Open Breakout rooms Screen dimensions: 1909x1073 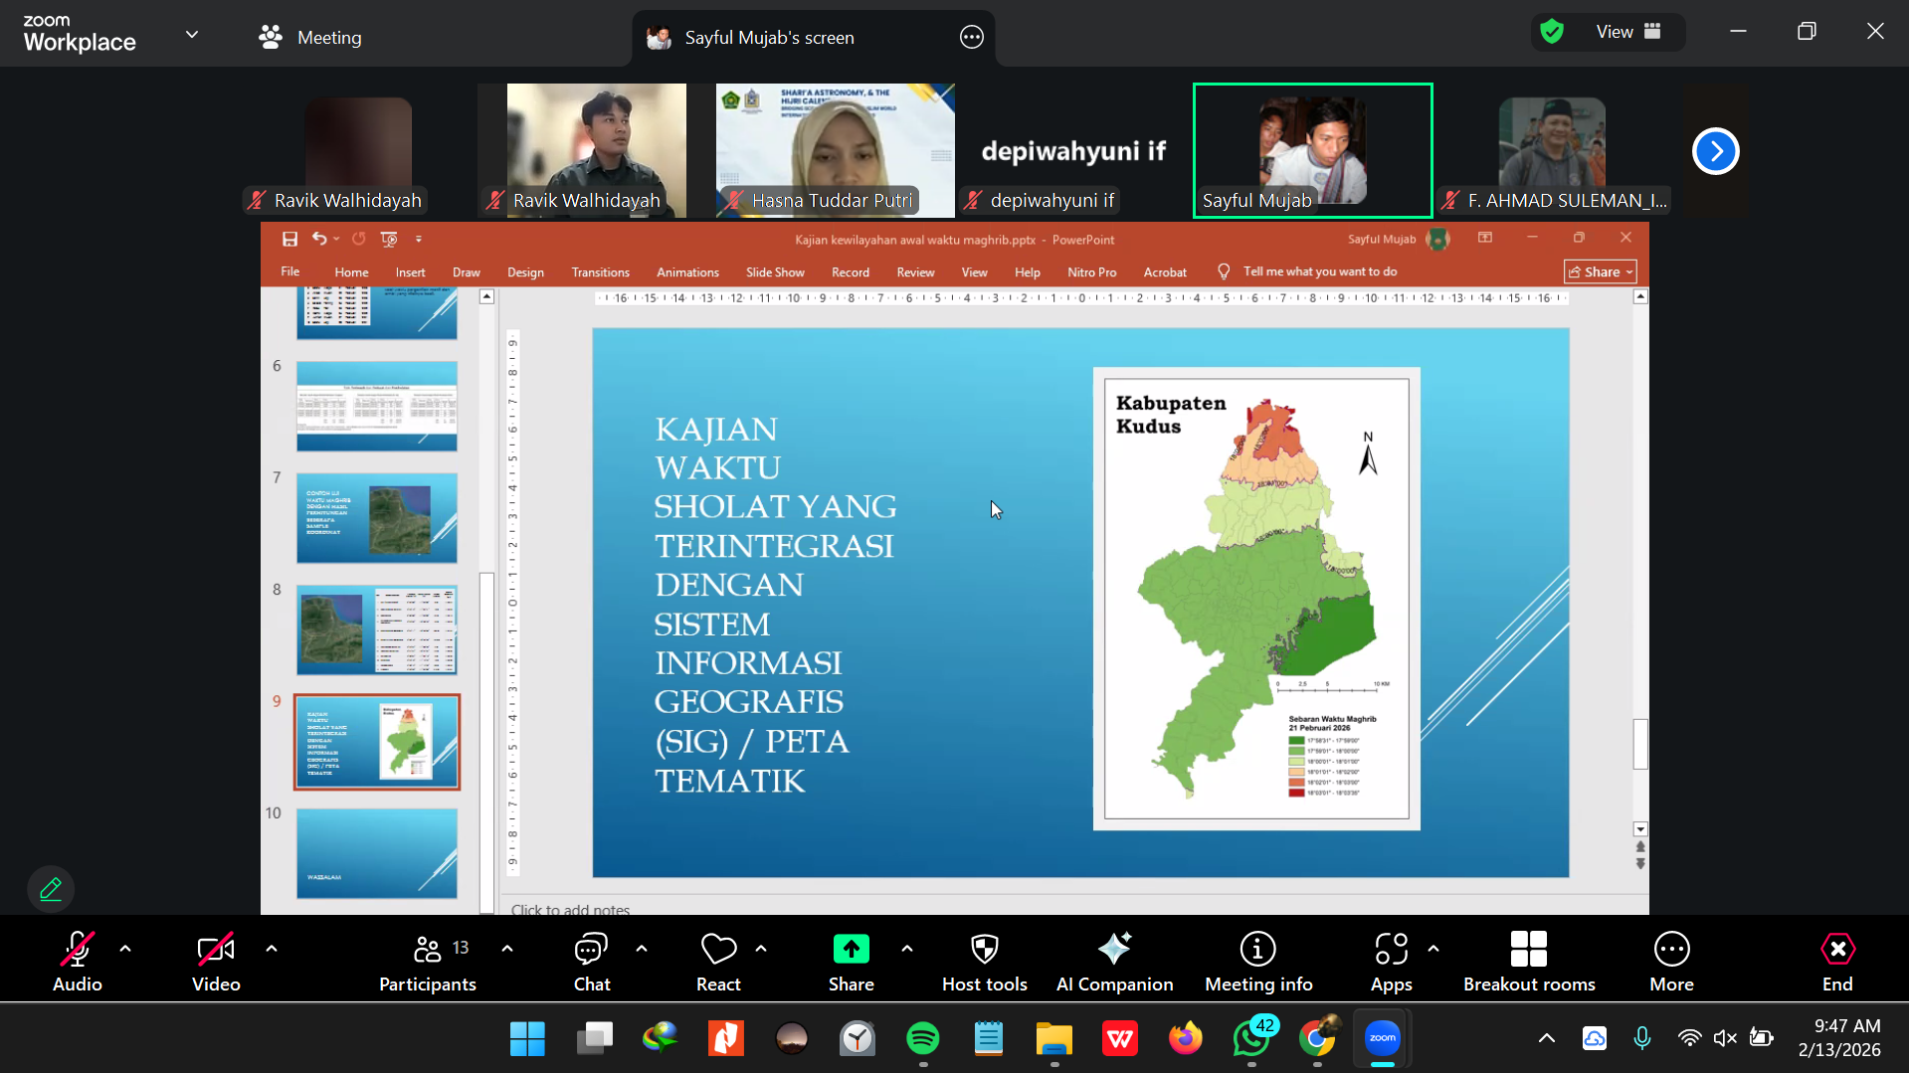[x=1528, y=961]
